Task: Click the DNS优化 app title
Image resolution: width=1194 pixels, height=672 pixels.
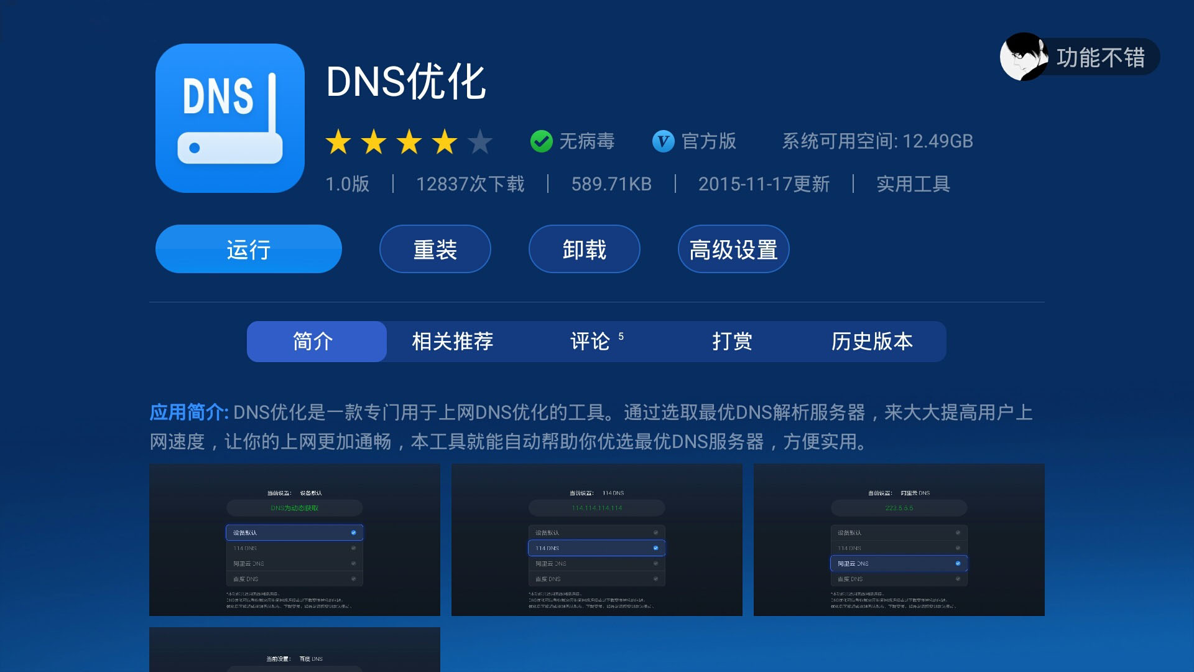Action: [x=406, y=82]
